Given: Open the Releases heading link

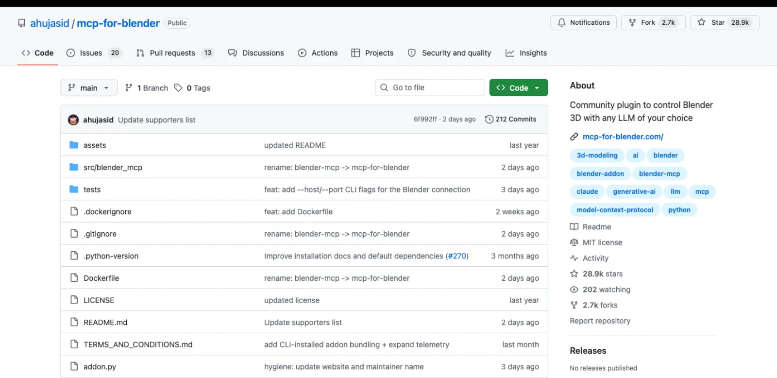Looking at the screenshot, I should tap(588, 351).
